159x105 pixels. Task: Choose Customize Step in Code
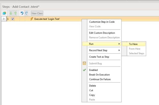102,22
